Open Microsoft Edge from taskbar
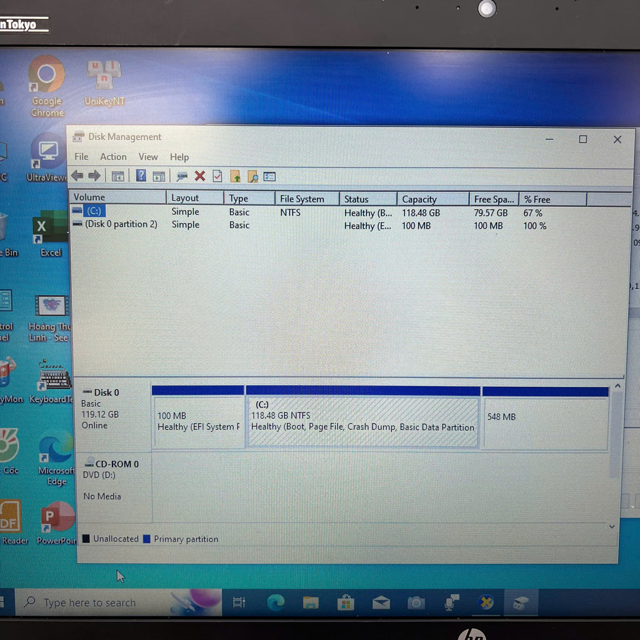The image size is (640, 640). pos(276,602)
